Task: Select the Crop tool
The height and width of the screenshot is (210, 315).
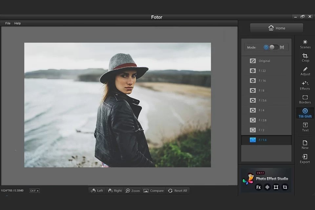Action: point(305,58)
